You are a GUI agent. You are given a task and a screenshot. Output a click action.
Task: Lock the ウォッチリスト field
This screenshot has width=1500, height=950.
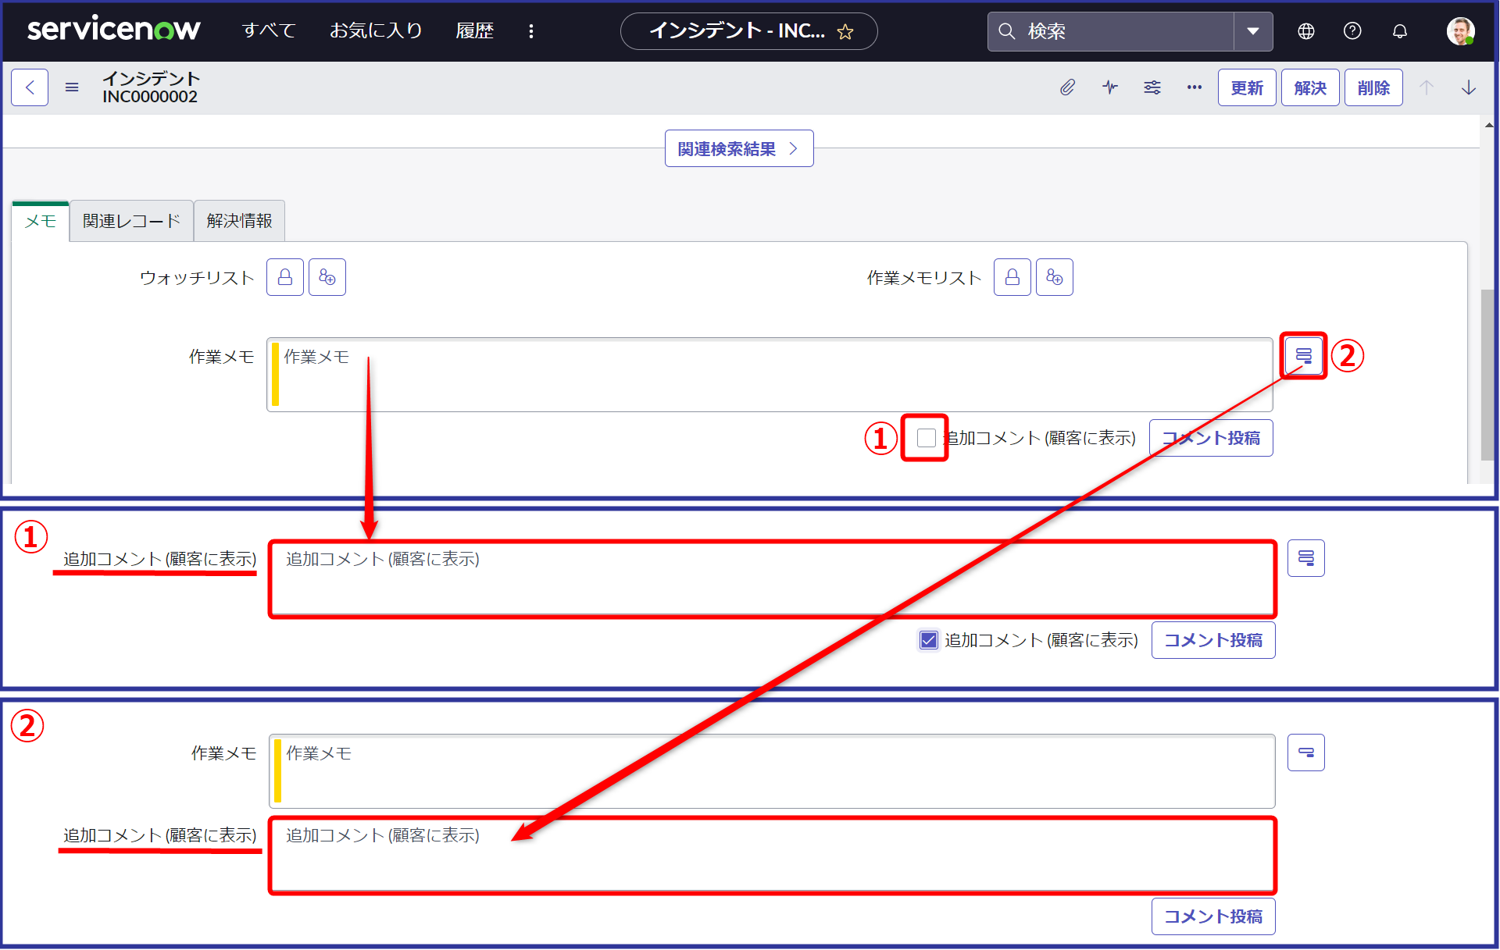point(284,277)
